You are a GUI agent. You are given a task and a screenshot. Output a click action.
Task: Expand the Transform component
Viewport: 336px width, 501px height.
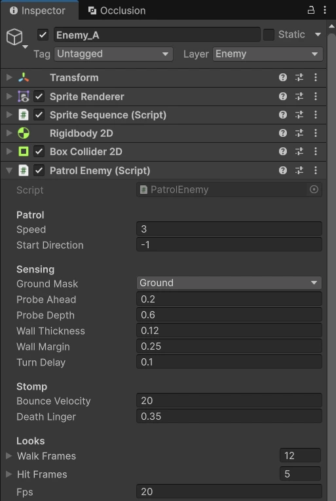(x=9, y=77)
